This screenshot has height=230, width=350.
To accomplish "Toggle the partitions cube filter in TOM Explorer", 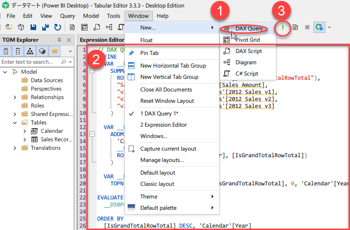I will click(42, 51).
